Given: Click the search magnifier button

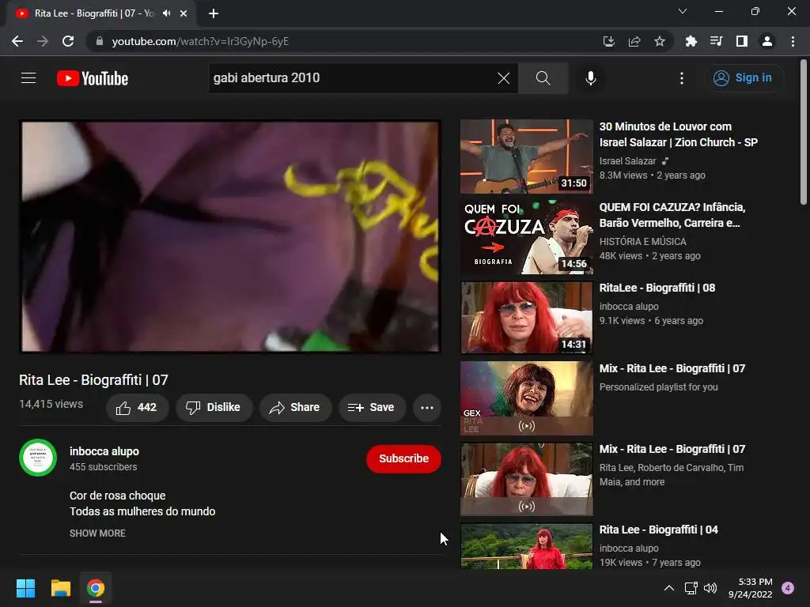Looking at the screenshot, I should click(x=543, y=78).
